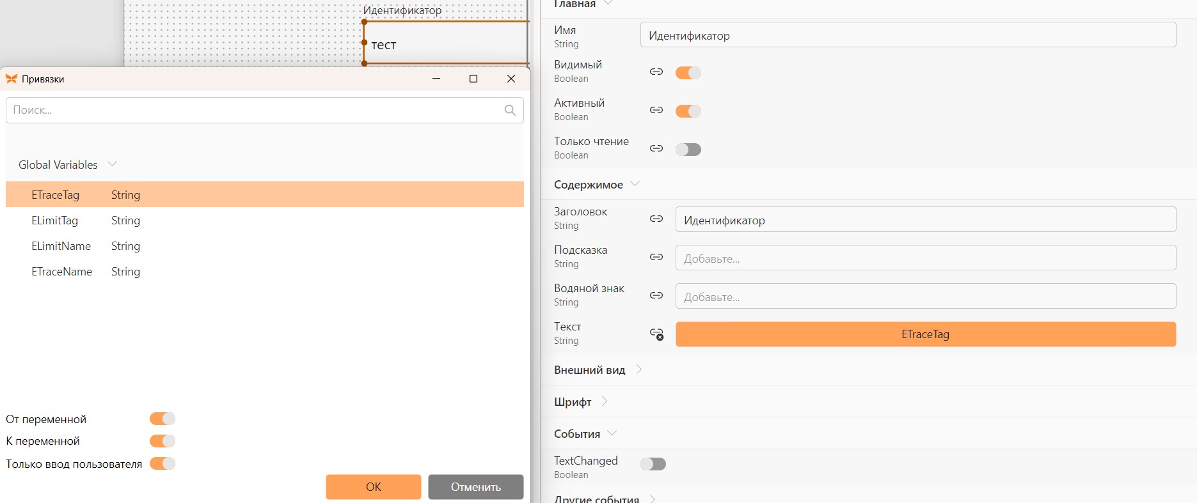Click the Подсказка input field
The image size is (1197, 503).
tap(926, 258)
